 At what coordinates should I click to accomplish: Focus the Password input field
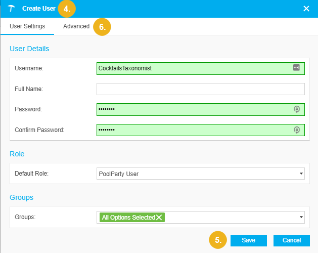(200, 109)
